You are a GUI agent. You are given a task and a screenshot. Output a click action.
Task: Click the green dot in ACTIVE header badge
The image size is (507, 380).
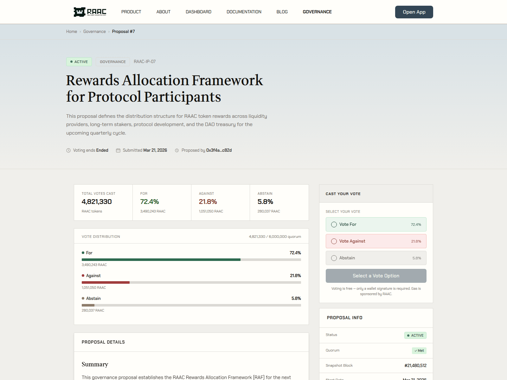[72, 62]
